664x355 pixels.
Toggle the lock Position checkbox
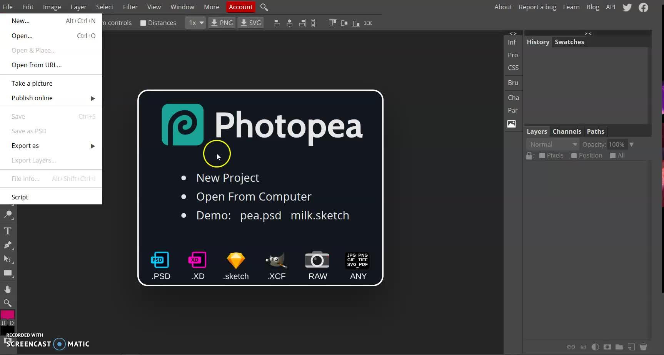coord(574,156)
